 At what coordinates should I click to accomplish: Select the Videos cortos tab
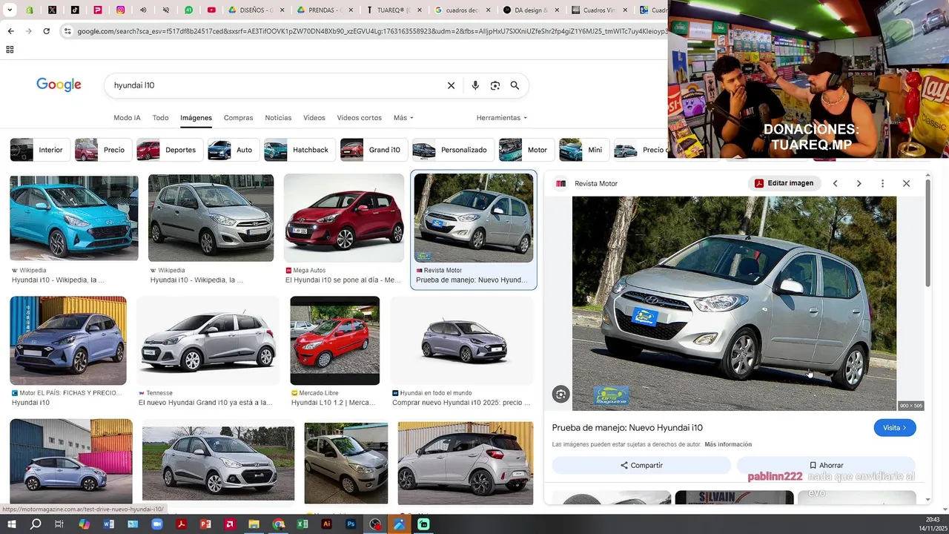359,118
